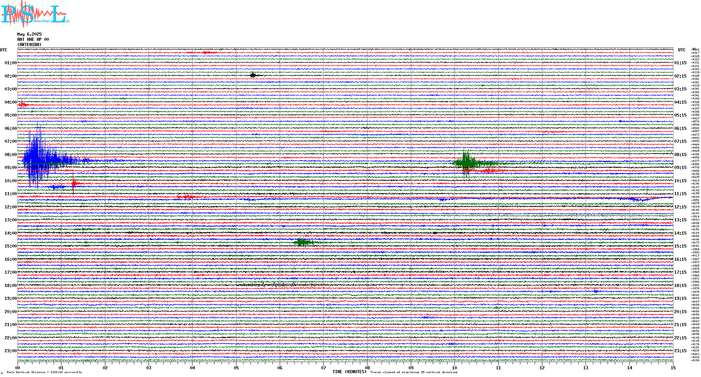Click minute tick 05 on bottom axis
The width and height of the screenshot is (701, 377).
click(x=236, y=368)
